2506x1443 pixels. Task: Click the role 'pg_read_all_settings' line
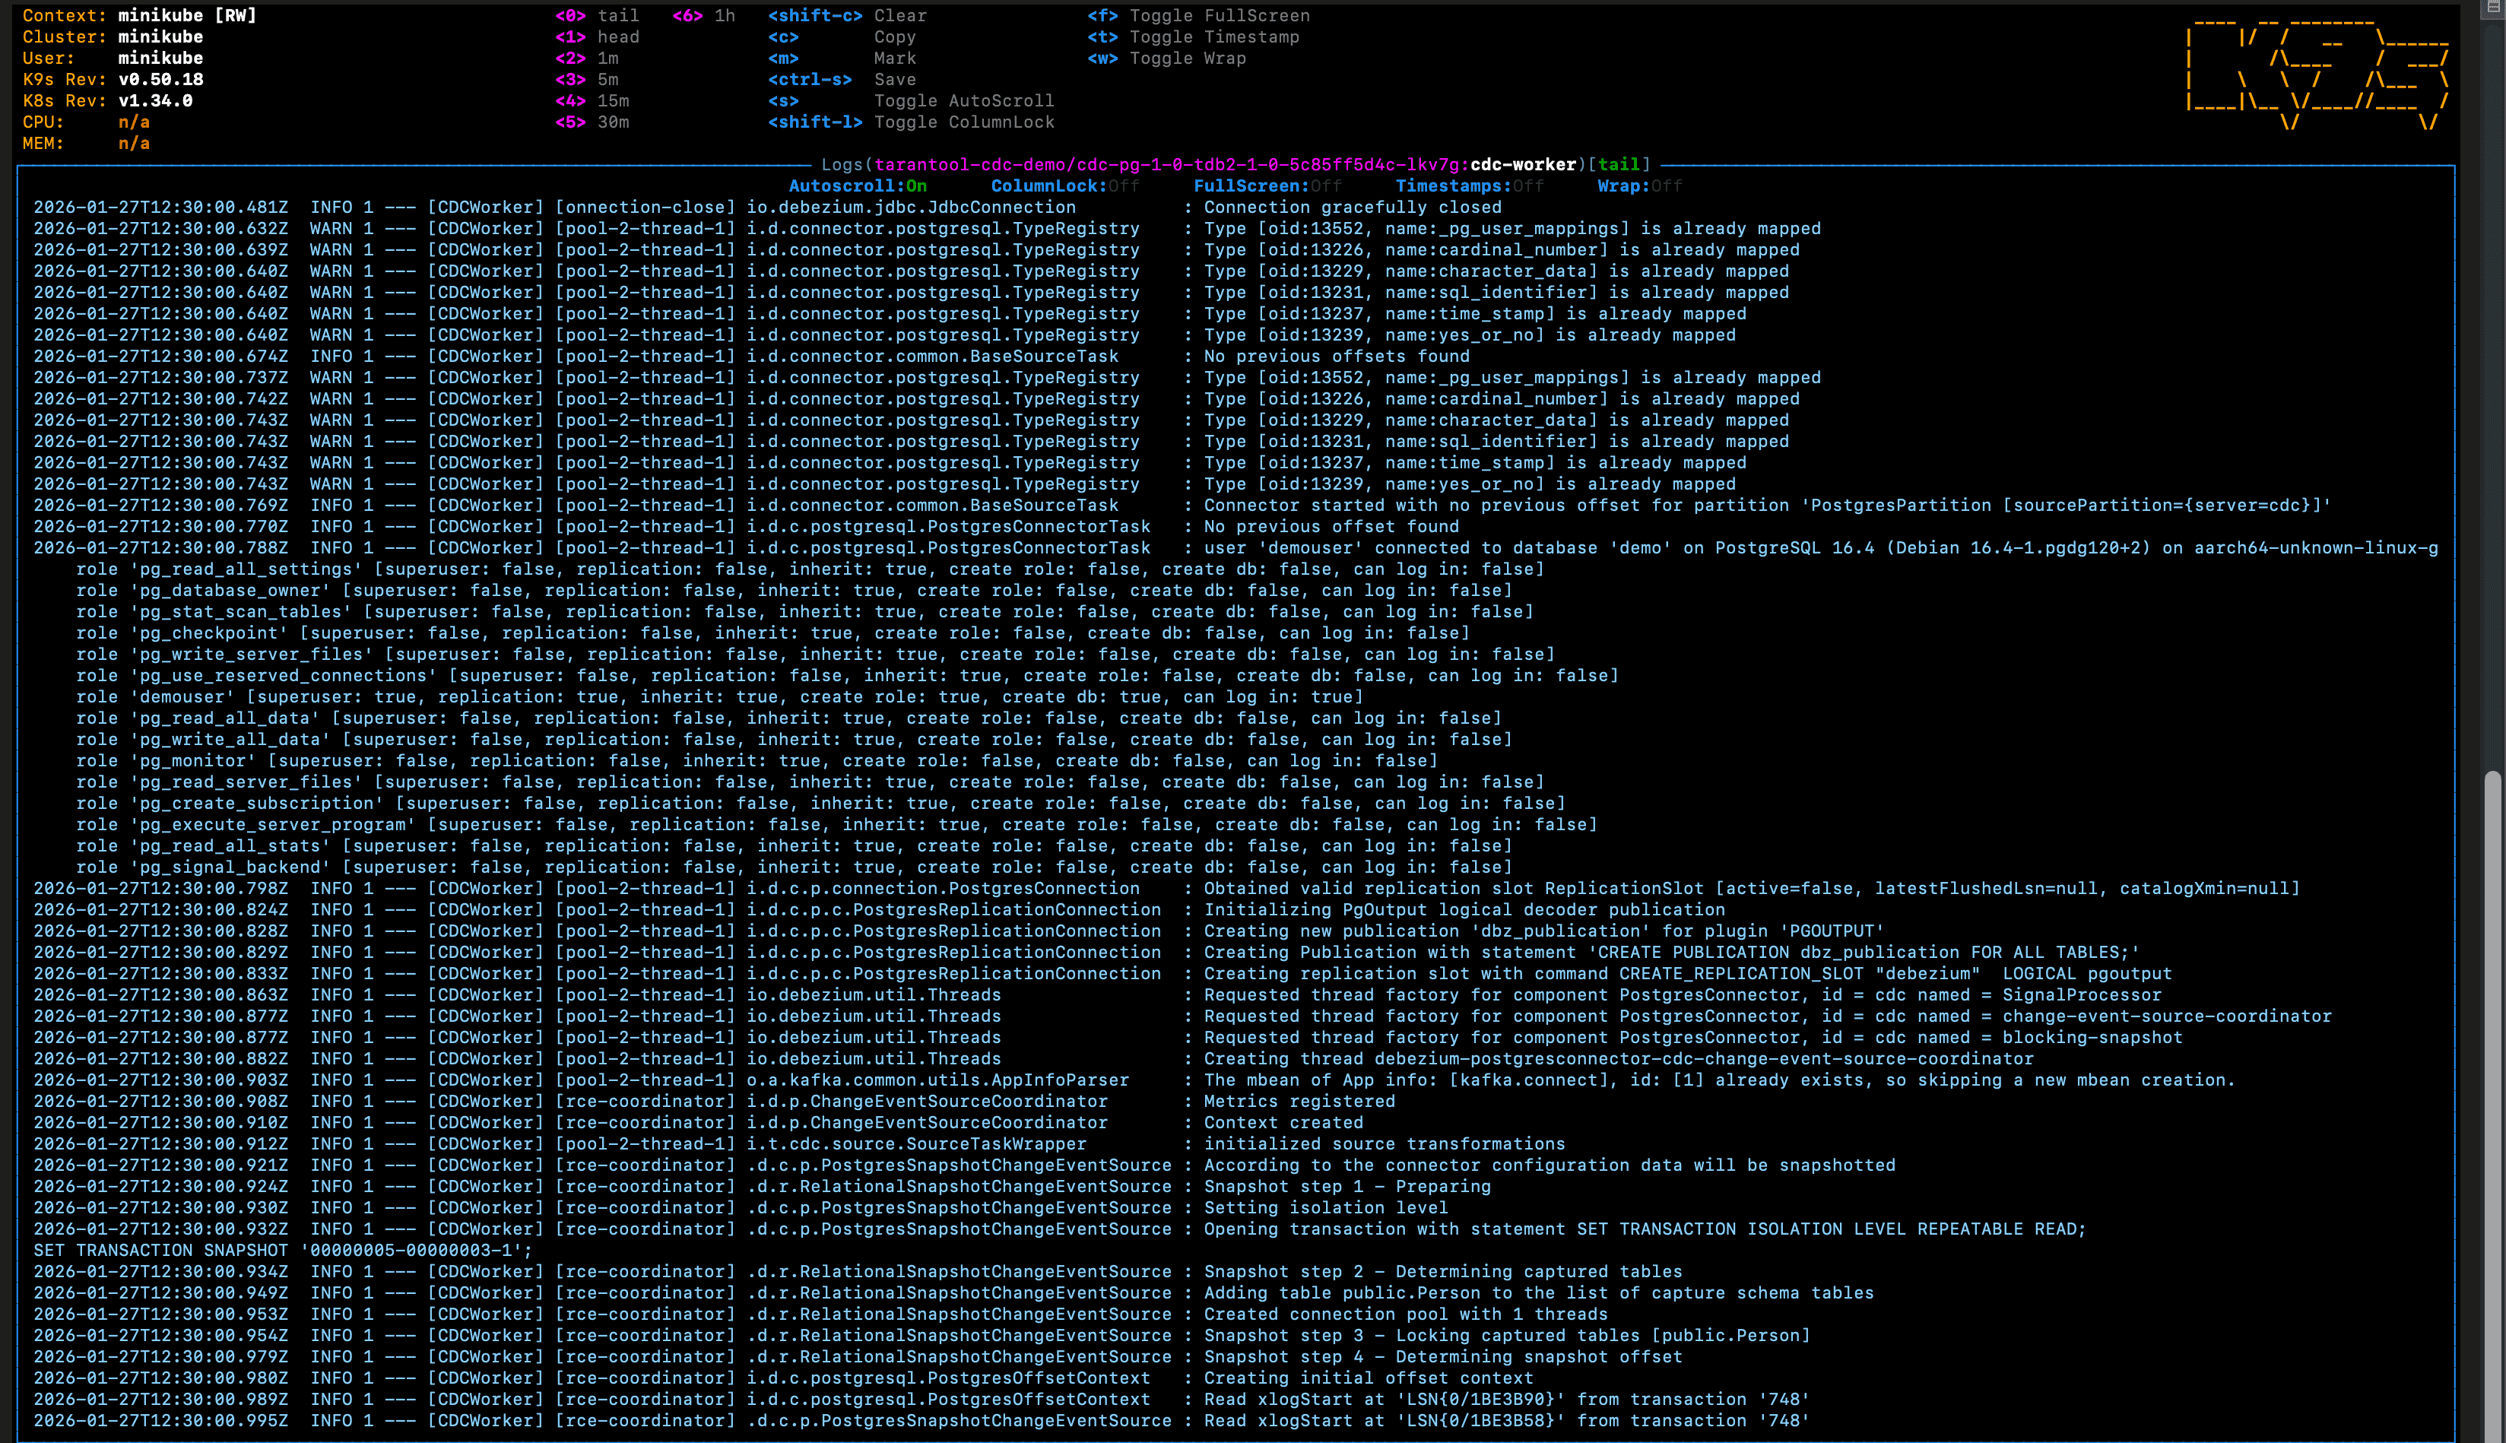pyautogui.click(x=810, y=570)
